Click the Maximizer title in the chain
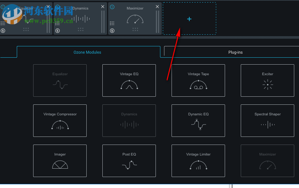This screenshot has height=188, width=299. click(135, 8)
